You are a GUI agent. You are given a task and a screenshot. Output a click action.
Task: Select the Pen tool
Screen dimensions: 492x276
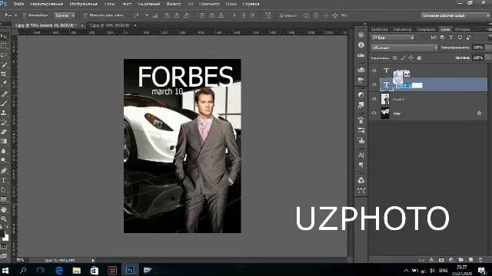point(4,170)
